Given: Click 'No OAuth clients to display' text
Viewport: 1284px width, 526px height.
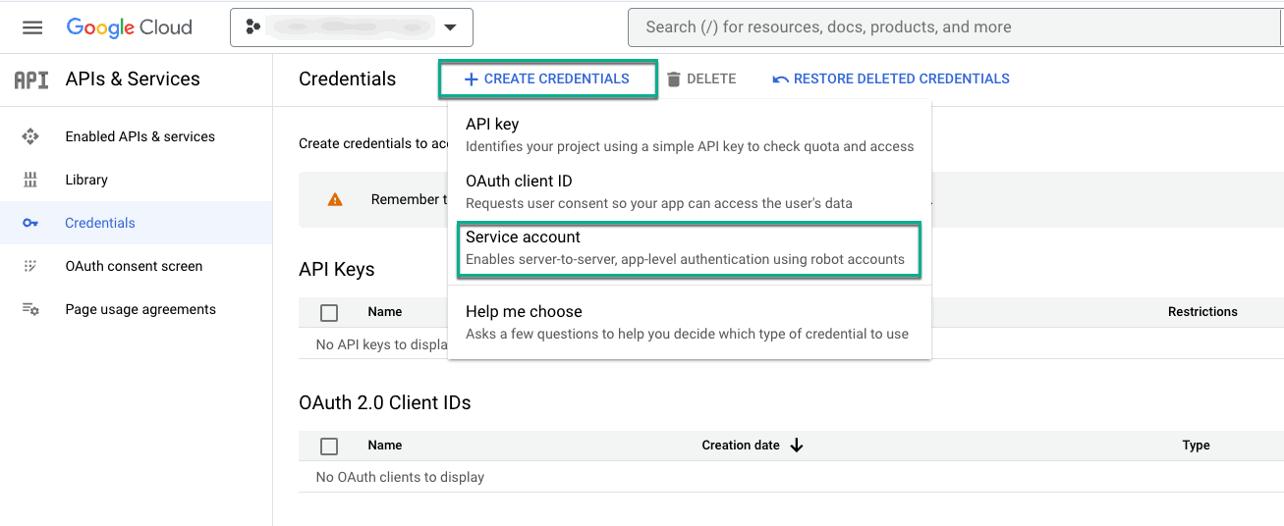Looking at the screenshot, I should [400, 478].
